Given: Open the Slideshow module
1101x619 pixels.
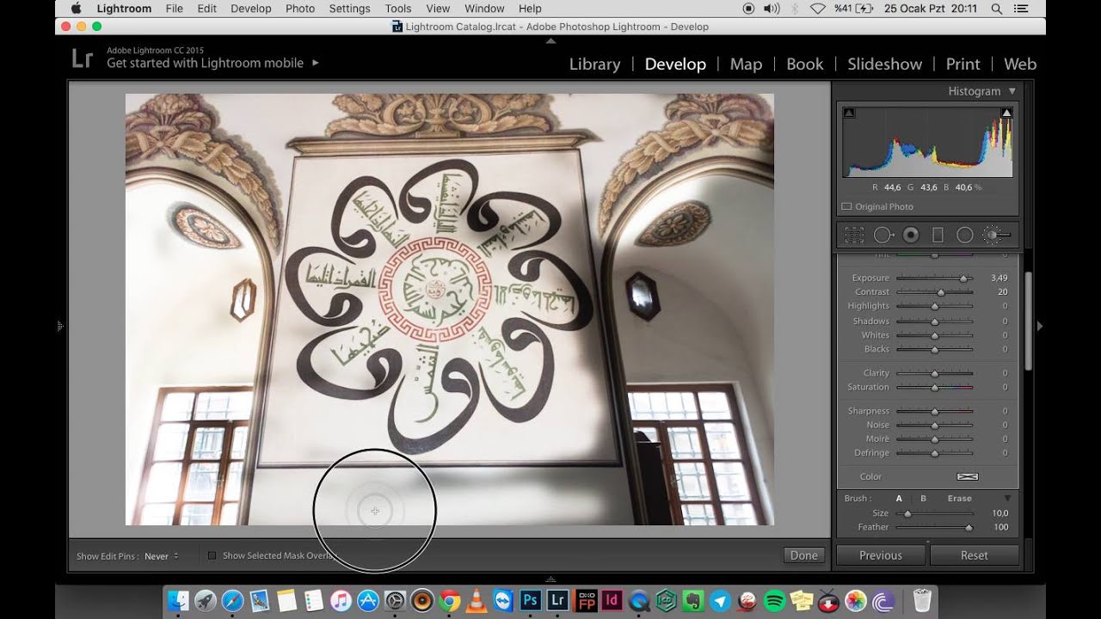Looking at the screenshot, I should 884,64.
